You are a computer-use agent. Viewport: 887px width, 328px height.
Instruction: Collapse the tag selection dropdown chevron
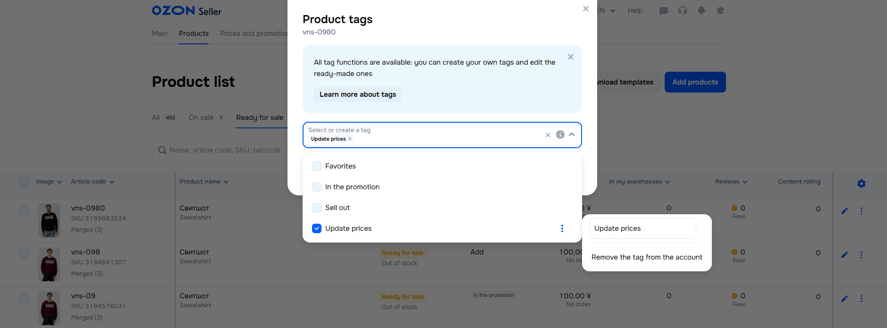coord(572,135)
